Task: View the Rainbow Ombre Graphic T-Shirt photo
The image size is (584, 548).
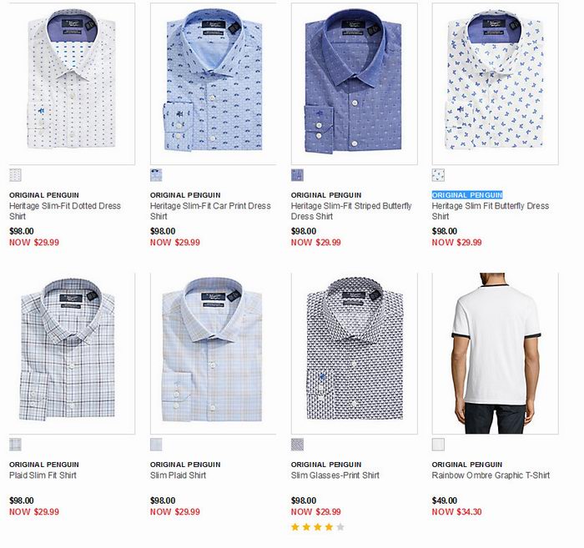Action: (495, 352)
